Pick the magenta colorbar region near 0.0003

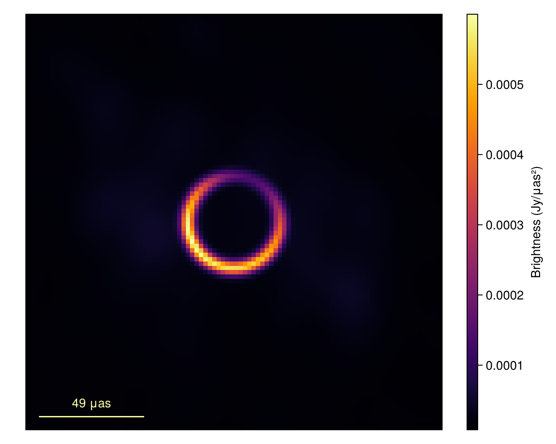click(x=472, y=225)
